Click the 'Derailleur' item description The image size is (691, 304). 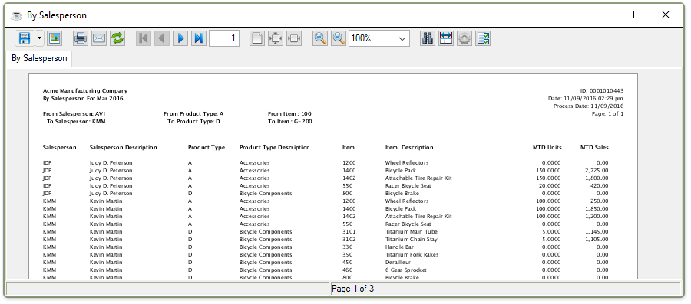coord(398,262)
